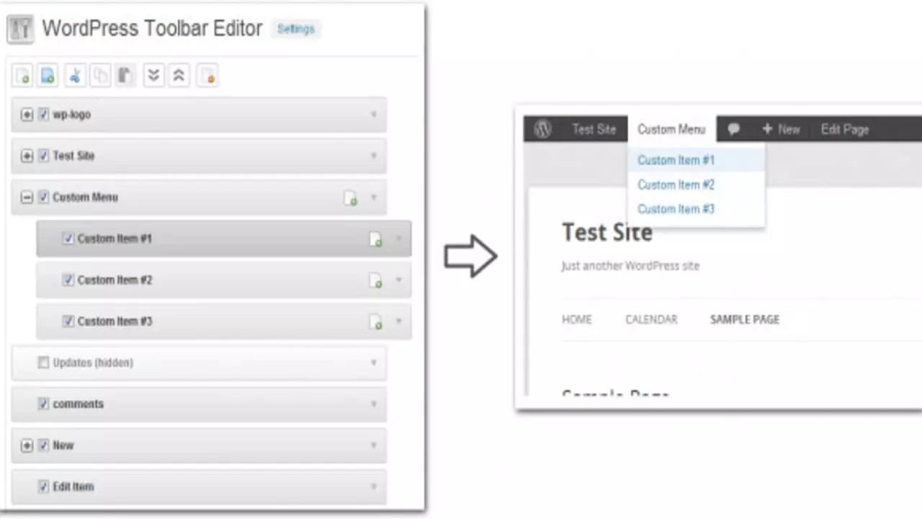Click the new item toolbar icon
The image size is (922, 519).
pos(23,76)
